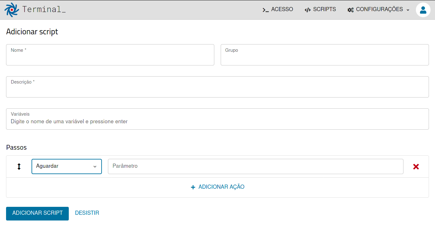Image resolution: width=435 pixels, height=244 pixels.
Task: Click the DESISTIR link
Action: click(x=87, y=213)
